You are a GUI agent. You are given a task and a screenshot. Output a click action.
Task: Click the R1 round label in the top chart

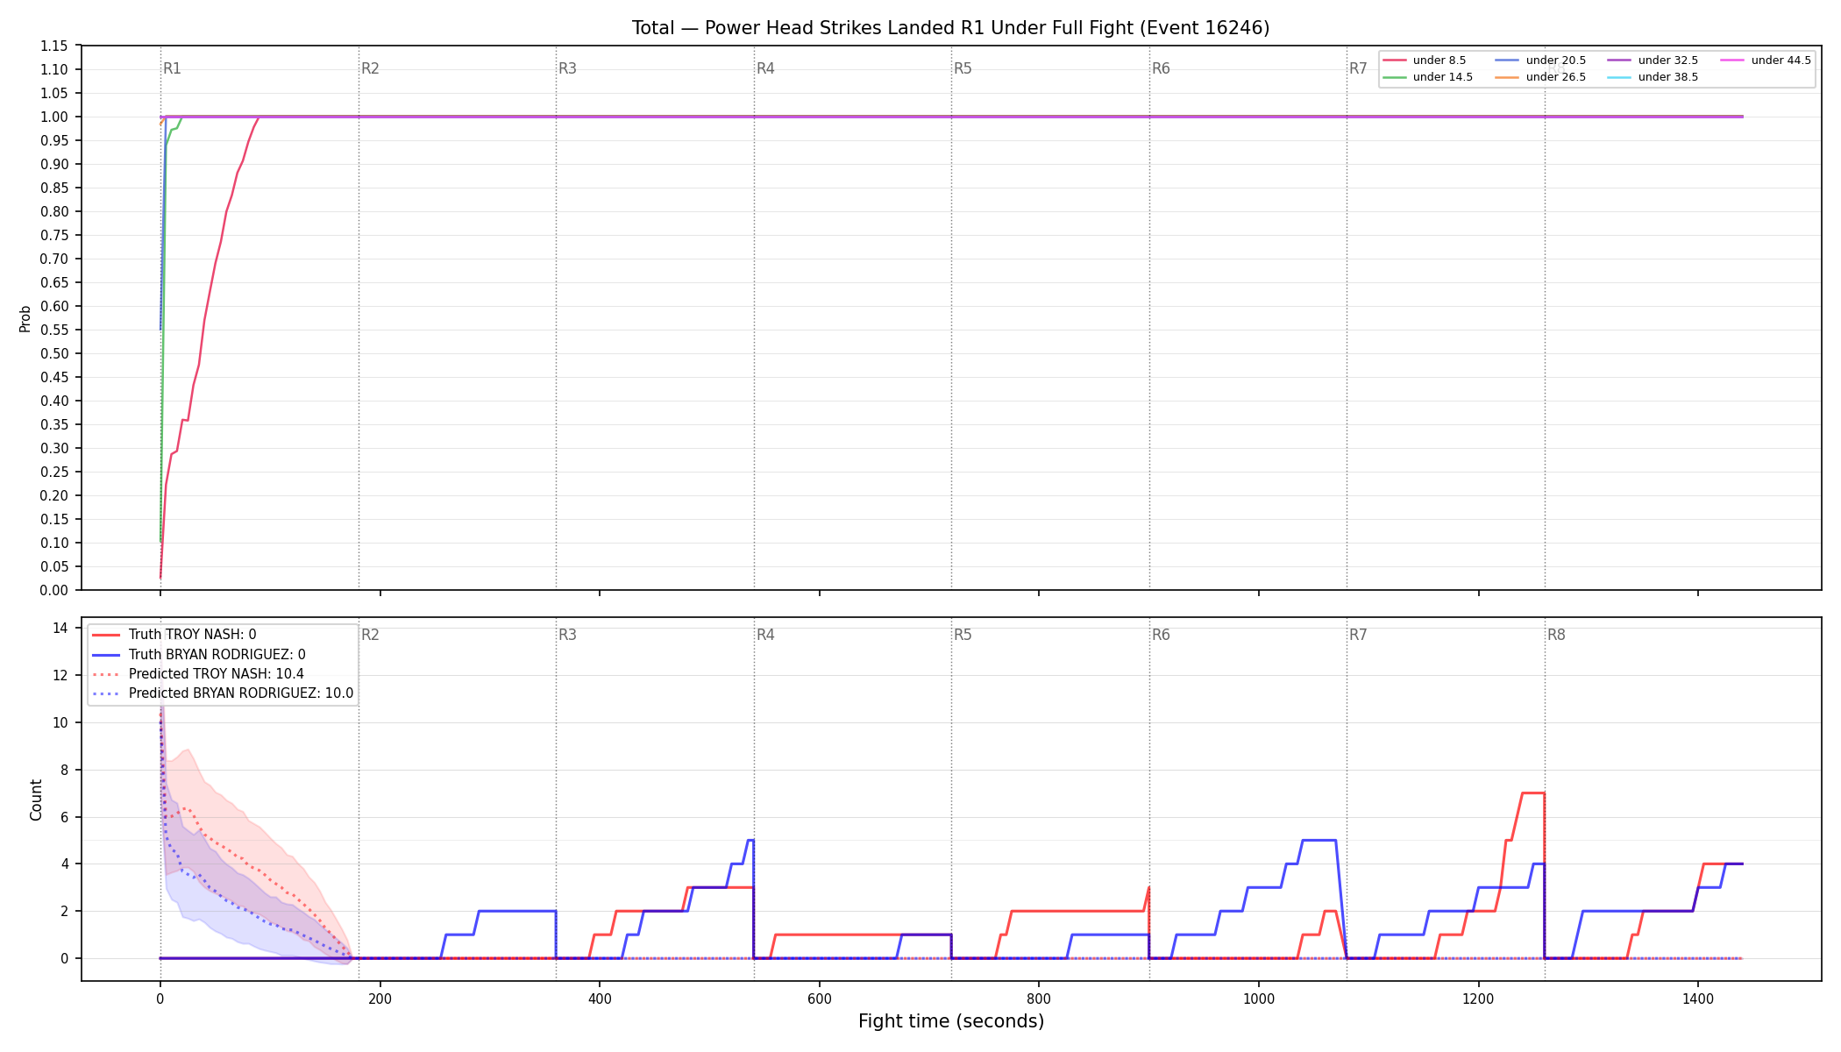point(172,68)
